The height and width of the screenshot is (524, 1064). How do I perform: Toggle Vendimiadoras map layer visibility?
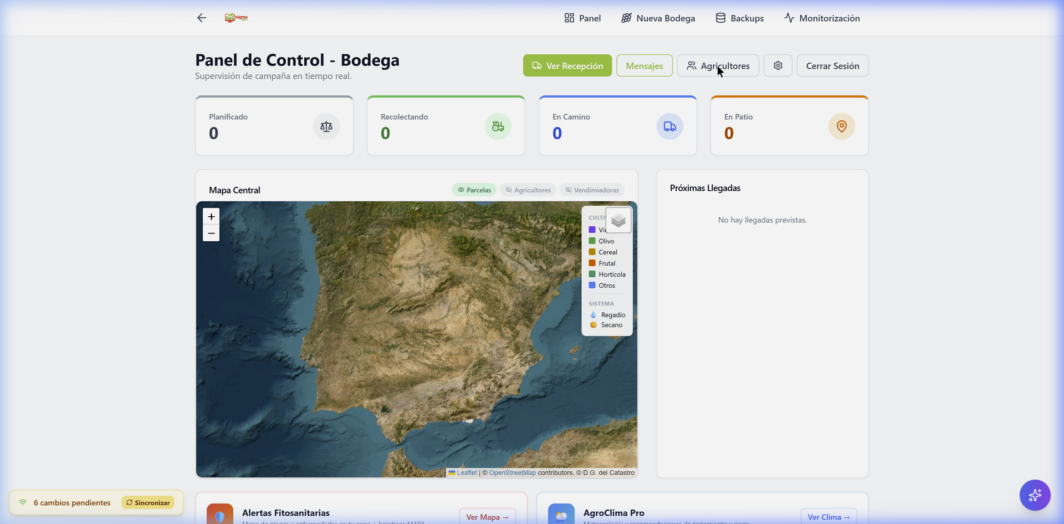(x=592, y=190)
